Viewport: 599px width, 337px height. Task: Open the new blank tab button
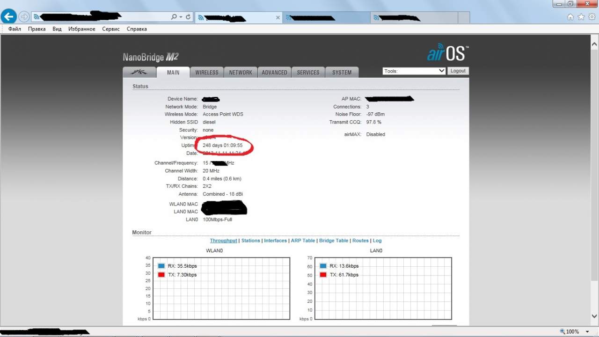coord(463,17)
